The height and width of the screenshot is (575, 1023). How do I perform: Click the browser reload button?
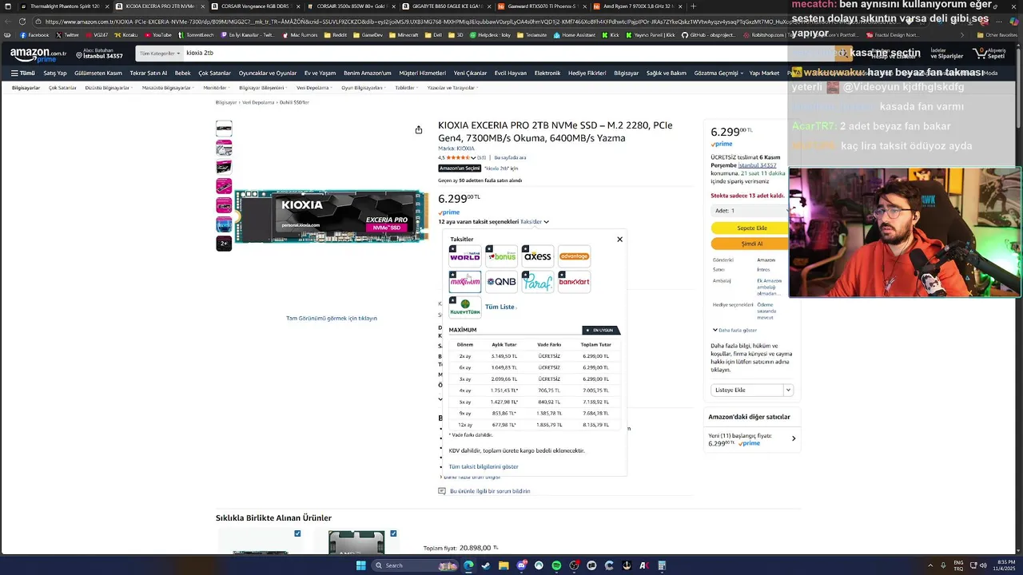point(22,22)
